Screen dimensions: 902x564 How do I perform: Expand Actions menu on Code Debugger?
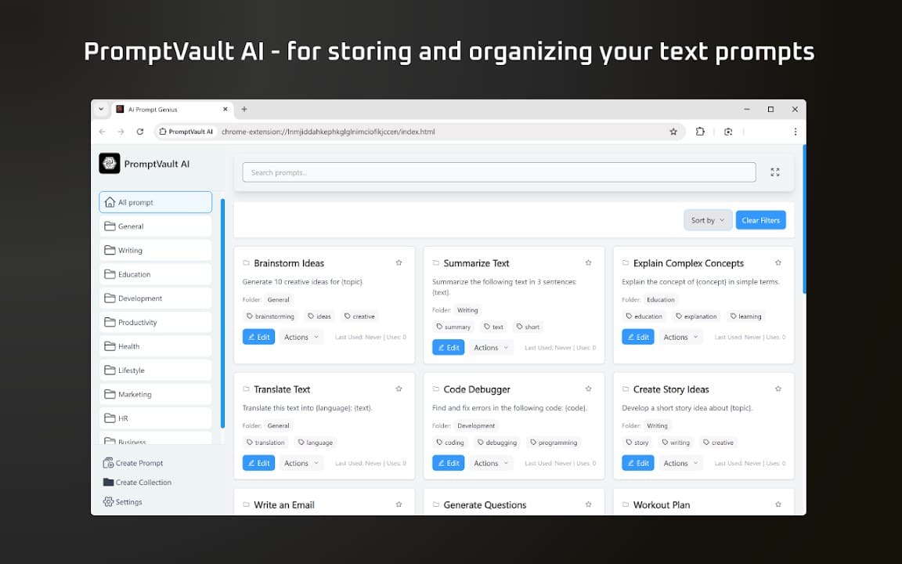(491, 463)
